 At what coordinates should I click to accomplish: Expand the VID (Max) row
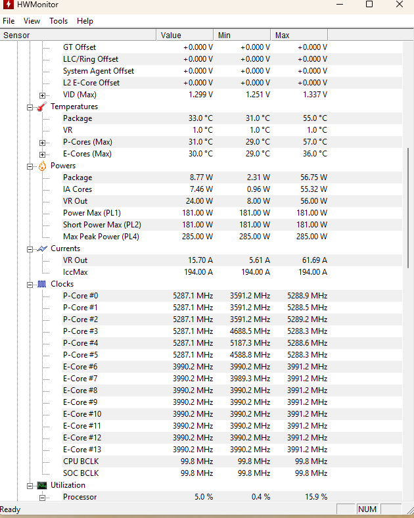(x=43, y=95)
